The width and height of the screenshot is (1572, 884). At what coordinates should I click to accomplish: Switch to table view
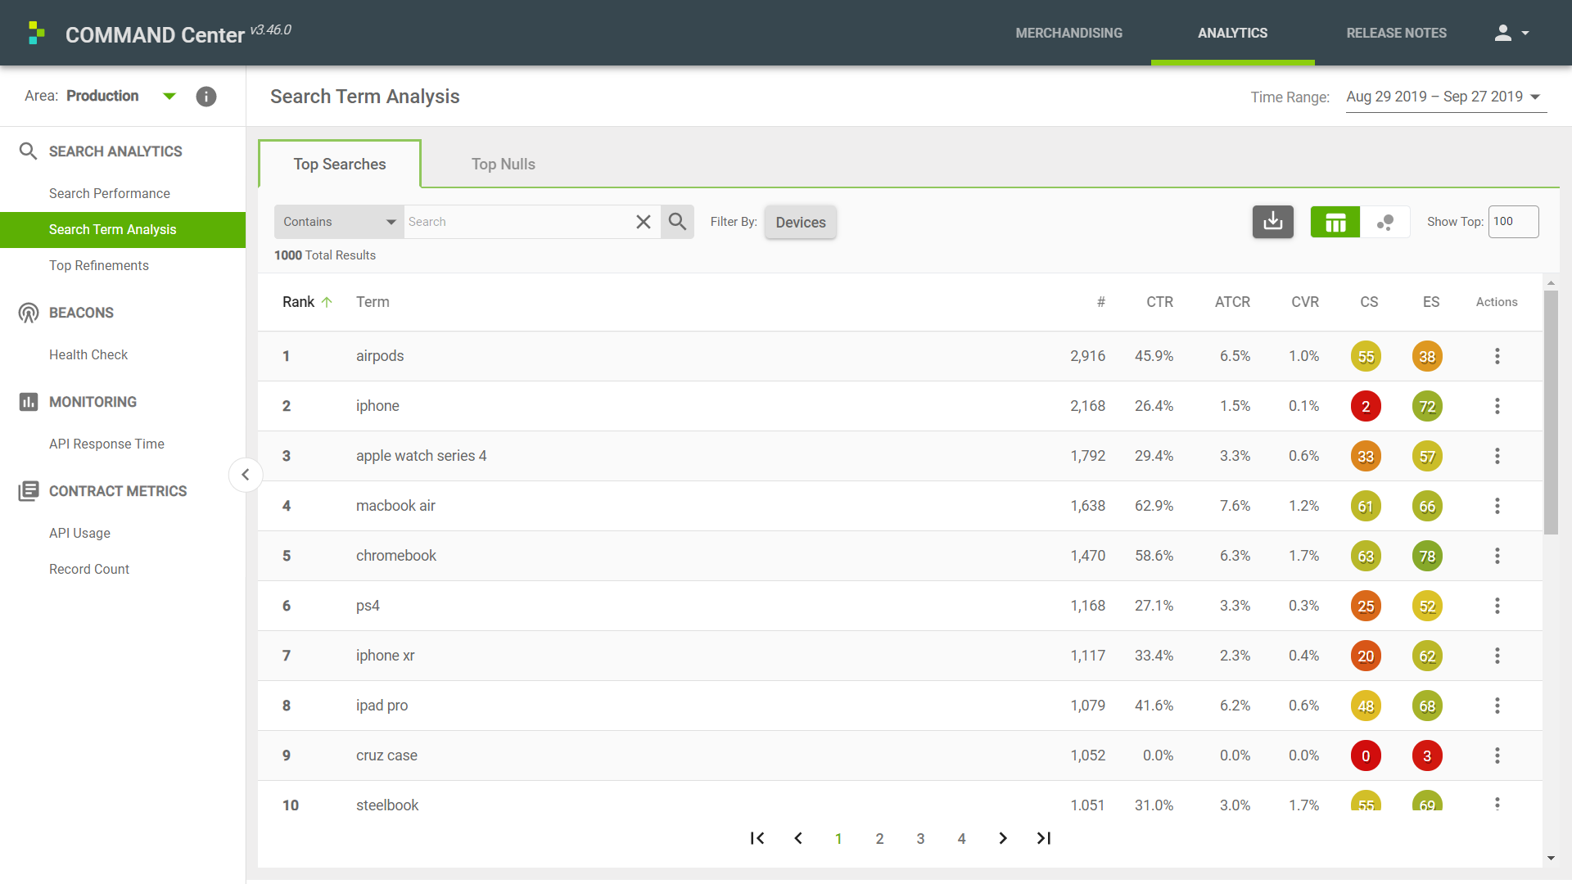[x=1335, y=222]
